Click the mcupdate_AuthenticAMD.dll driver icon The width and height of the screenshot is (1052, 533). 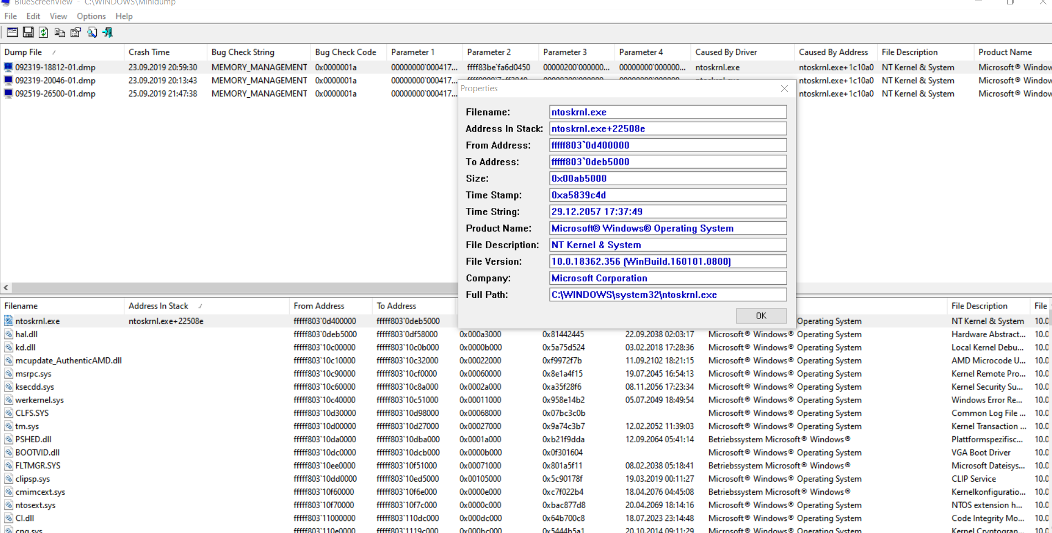pyautogui.click(x=9, y=360)
